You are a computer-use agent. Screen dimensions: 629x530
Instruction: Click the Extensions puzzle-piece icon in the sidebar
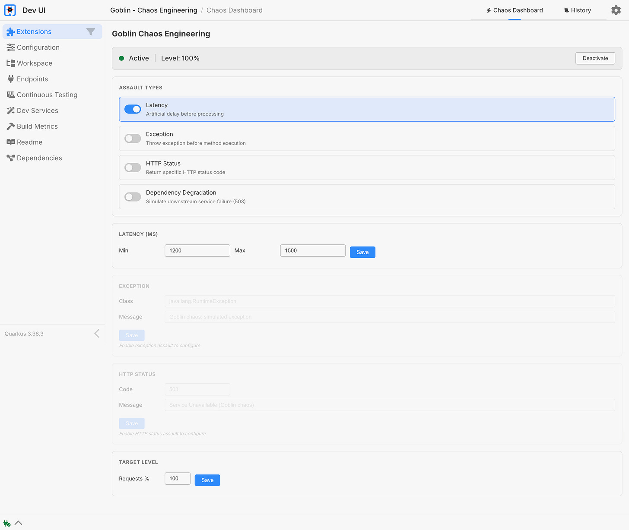[10, 32]
